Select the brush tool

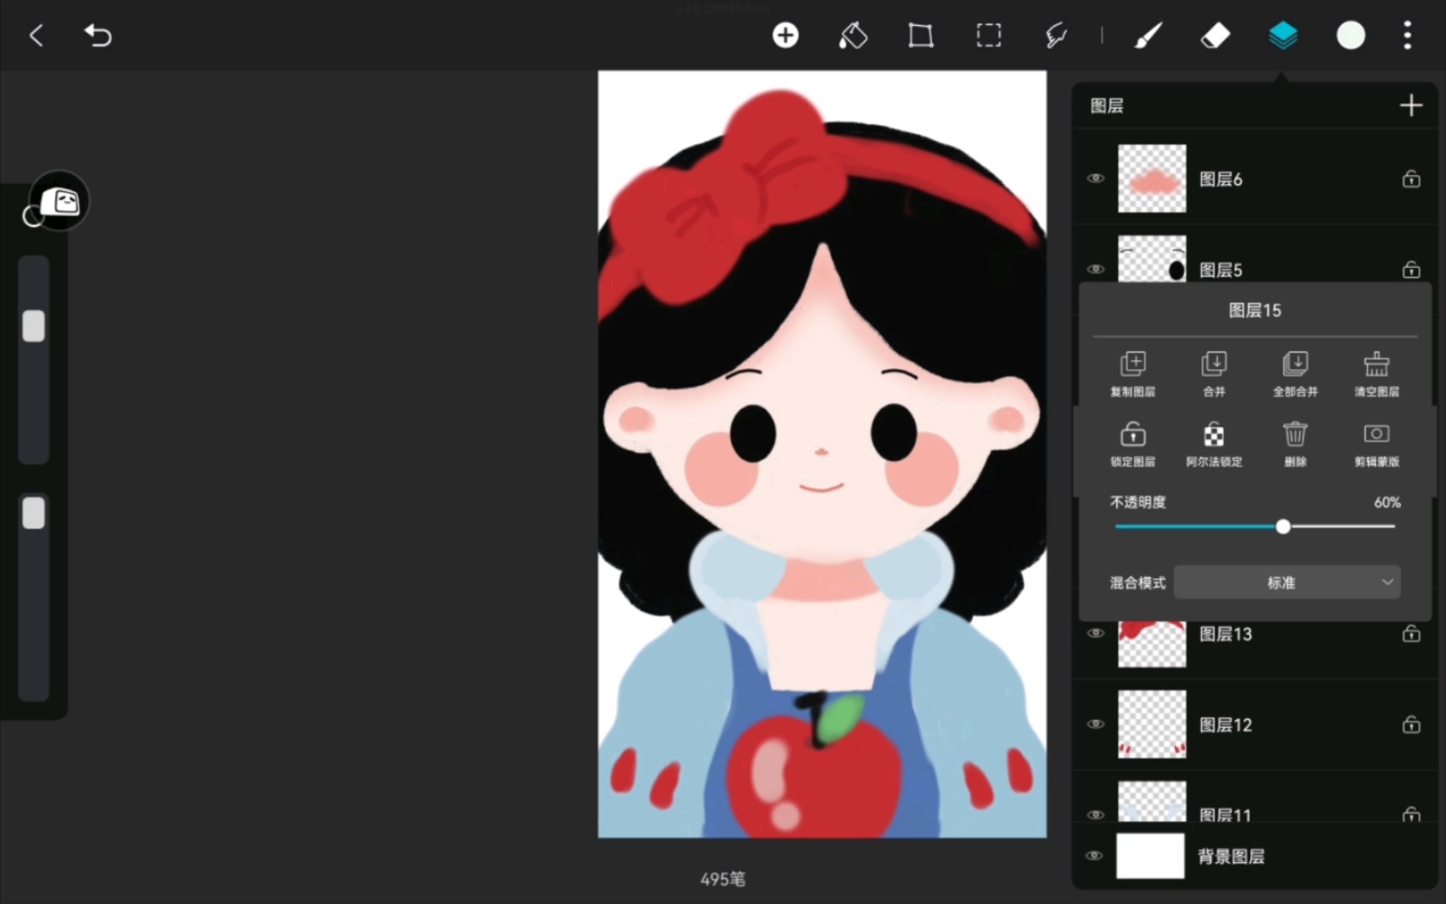pyautogui.click(x=1148, y=35)
